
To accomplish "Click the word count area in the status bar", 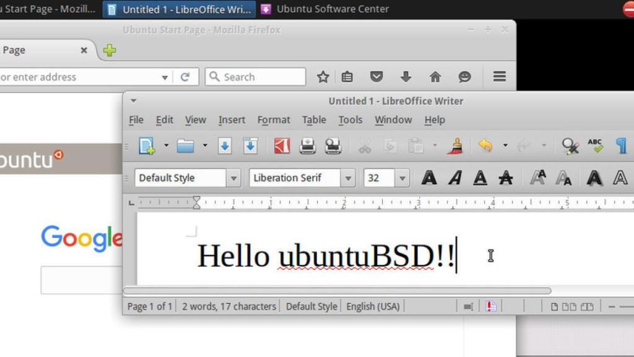I will click(x=229, y=306).
